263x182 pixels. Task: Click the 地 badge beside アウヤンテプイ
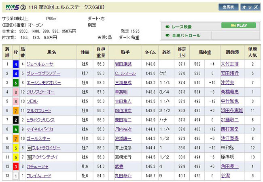[29, 157]
